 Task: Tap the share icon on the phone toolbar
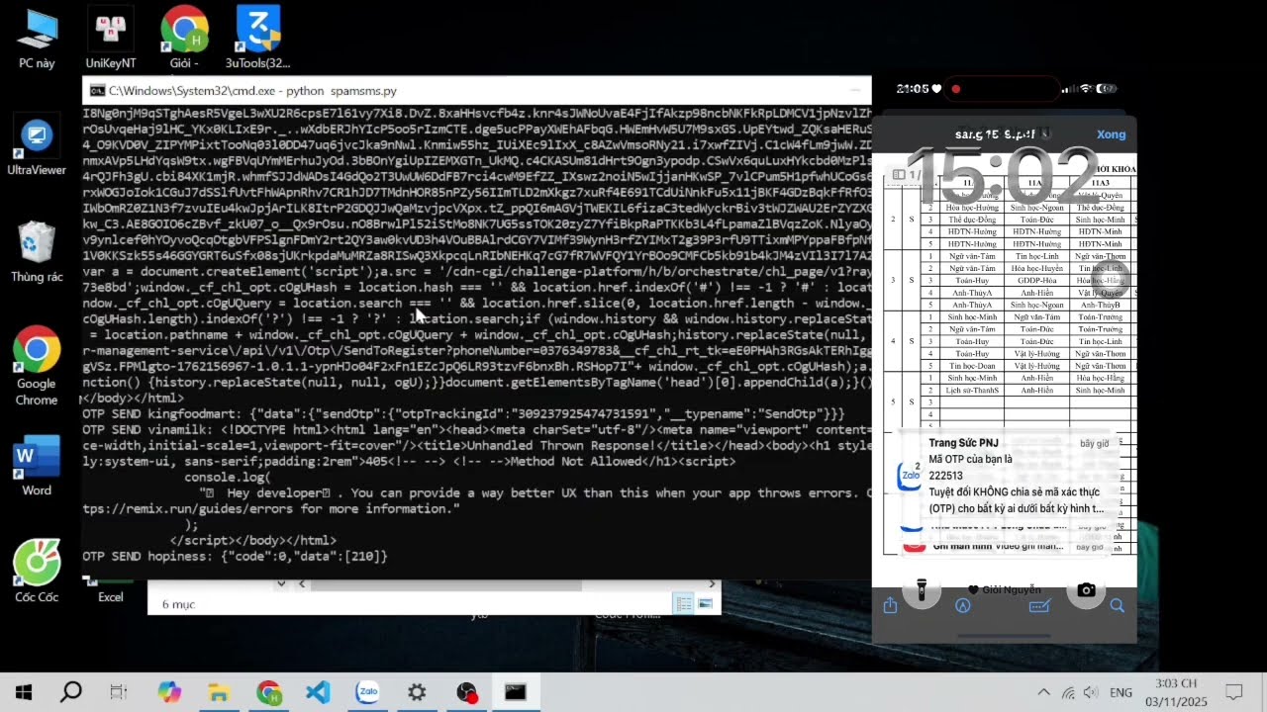tap(890, 606)
